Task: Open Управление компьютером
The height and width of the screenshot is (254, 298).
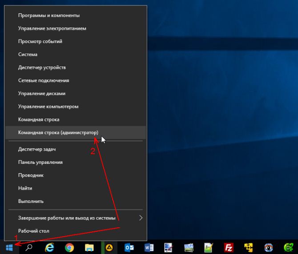Action: click(76, 107)
